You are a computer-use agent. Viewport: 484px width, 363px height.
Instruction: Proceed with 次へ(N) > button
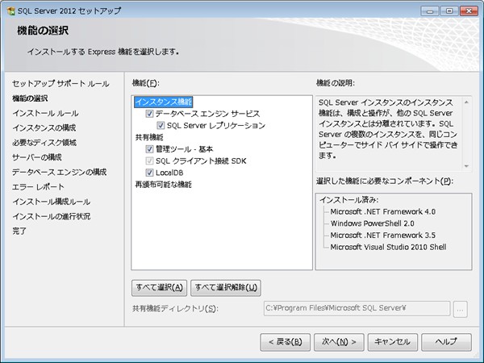[x=339, y=342]
